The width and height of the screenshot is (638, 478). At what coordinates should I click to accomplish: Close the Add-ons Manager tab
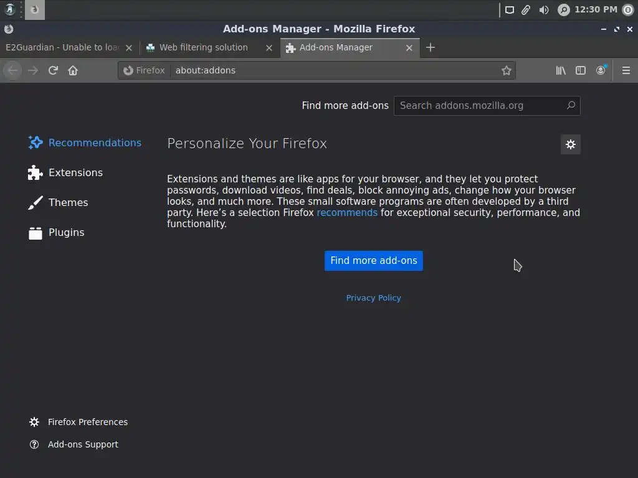pyautogui.click(x=409, y=47)
